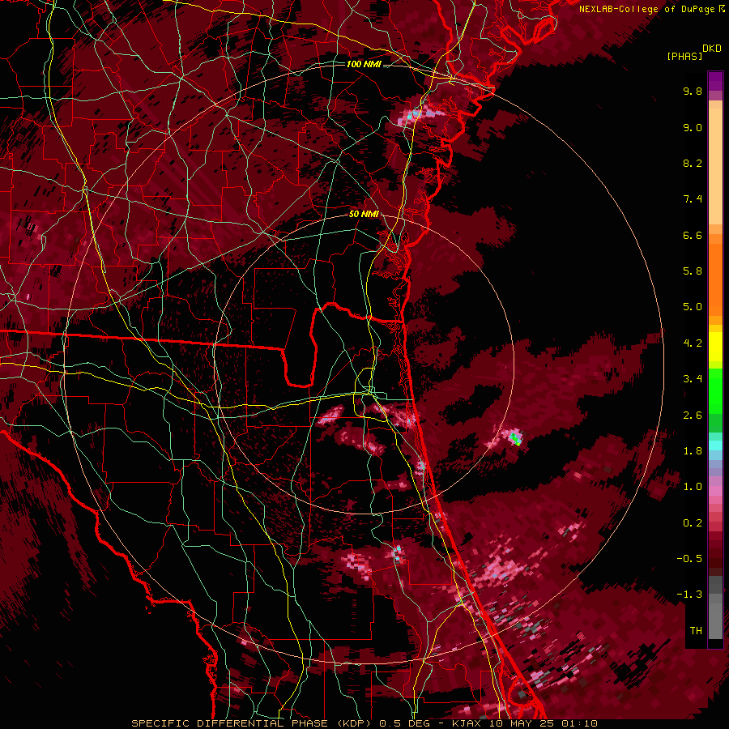Viewport: 729px width, 729px height.
Task: Pick the yellow segment of the color bar
Action: point(715,347)
